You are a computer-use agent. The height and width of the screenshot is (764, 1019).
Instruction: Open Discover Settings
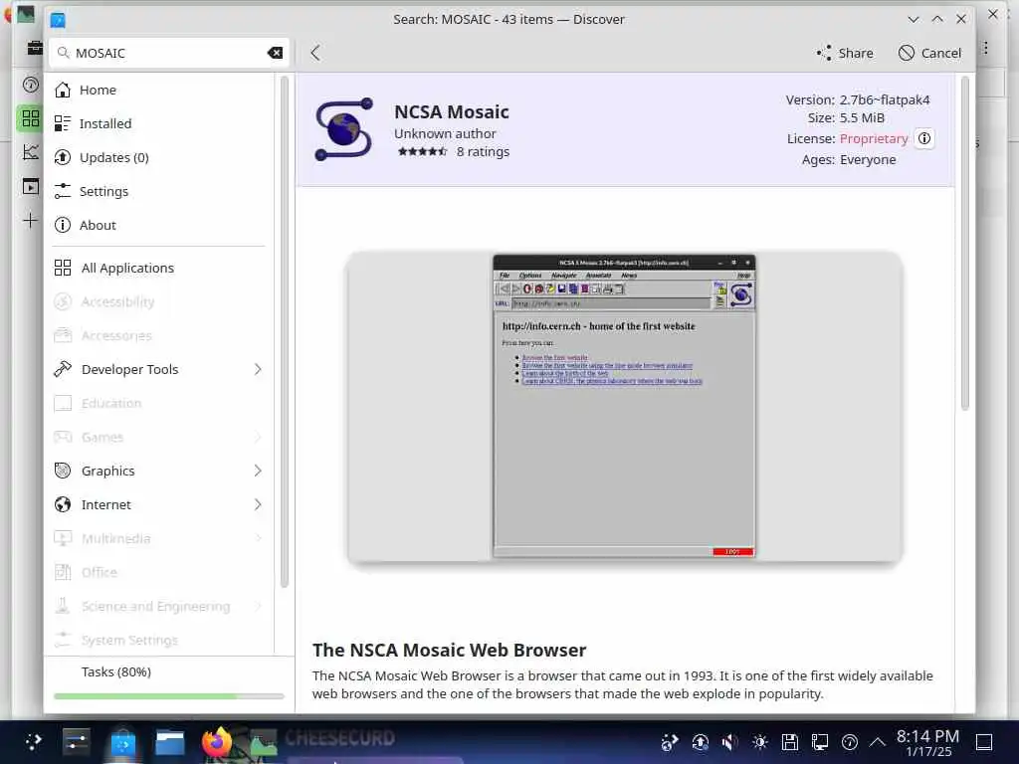(x=160, y=191)
